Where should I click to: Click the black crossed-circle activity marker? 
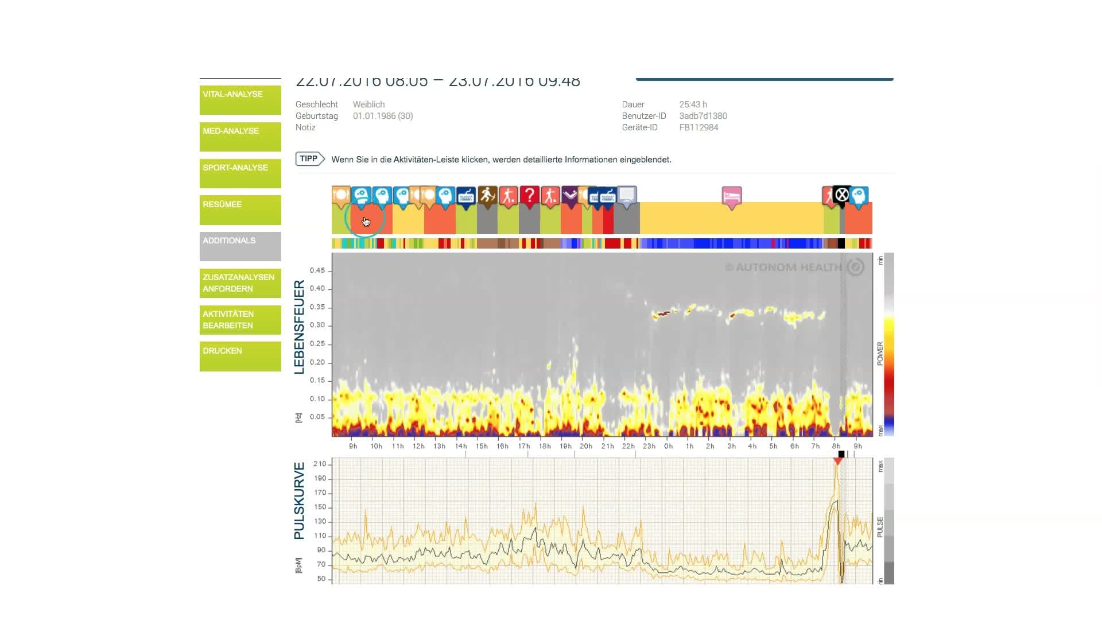[x=841, y=195]
